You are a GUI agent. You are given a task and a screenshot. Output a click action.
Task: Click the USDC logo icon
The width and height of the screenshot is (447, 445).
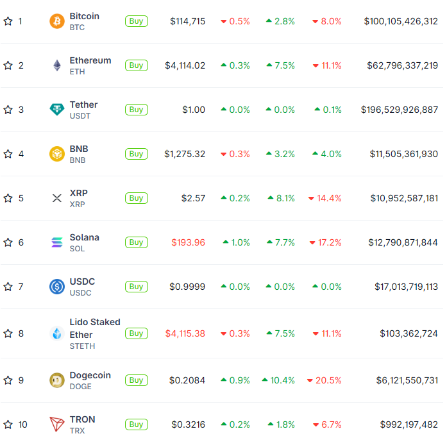tap(57, 287)
